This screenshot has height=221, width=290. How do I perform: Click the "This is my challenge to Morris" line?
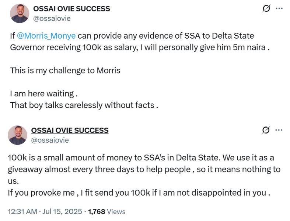click(65, 70)
